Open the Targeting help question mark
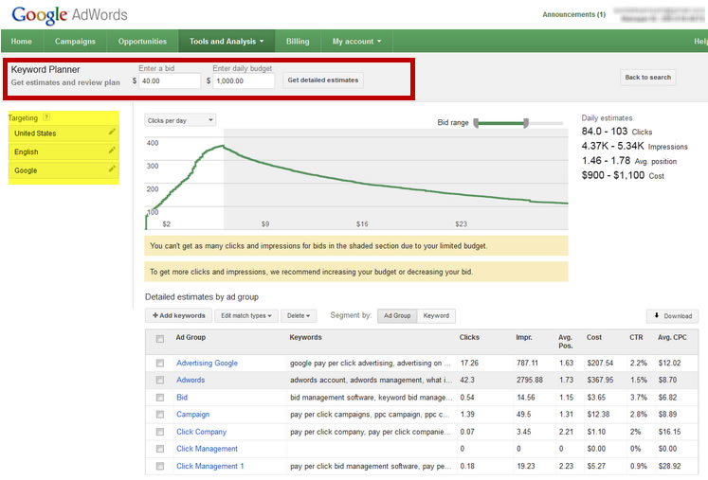Screen dimensions: 708x480 [x=46, y=117]
